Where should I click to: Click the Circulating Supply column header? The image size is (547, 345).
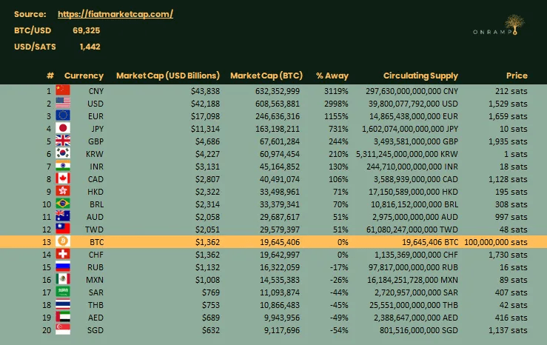click(x=420, y=76)
